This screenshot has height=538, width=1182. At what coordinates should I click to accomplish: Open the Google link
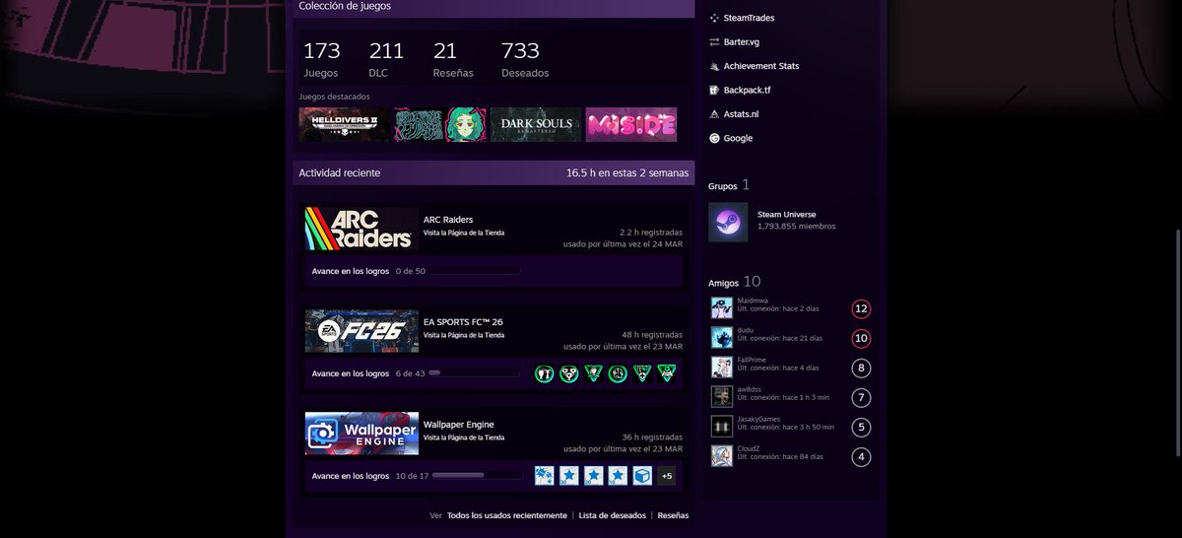738,138
